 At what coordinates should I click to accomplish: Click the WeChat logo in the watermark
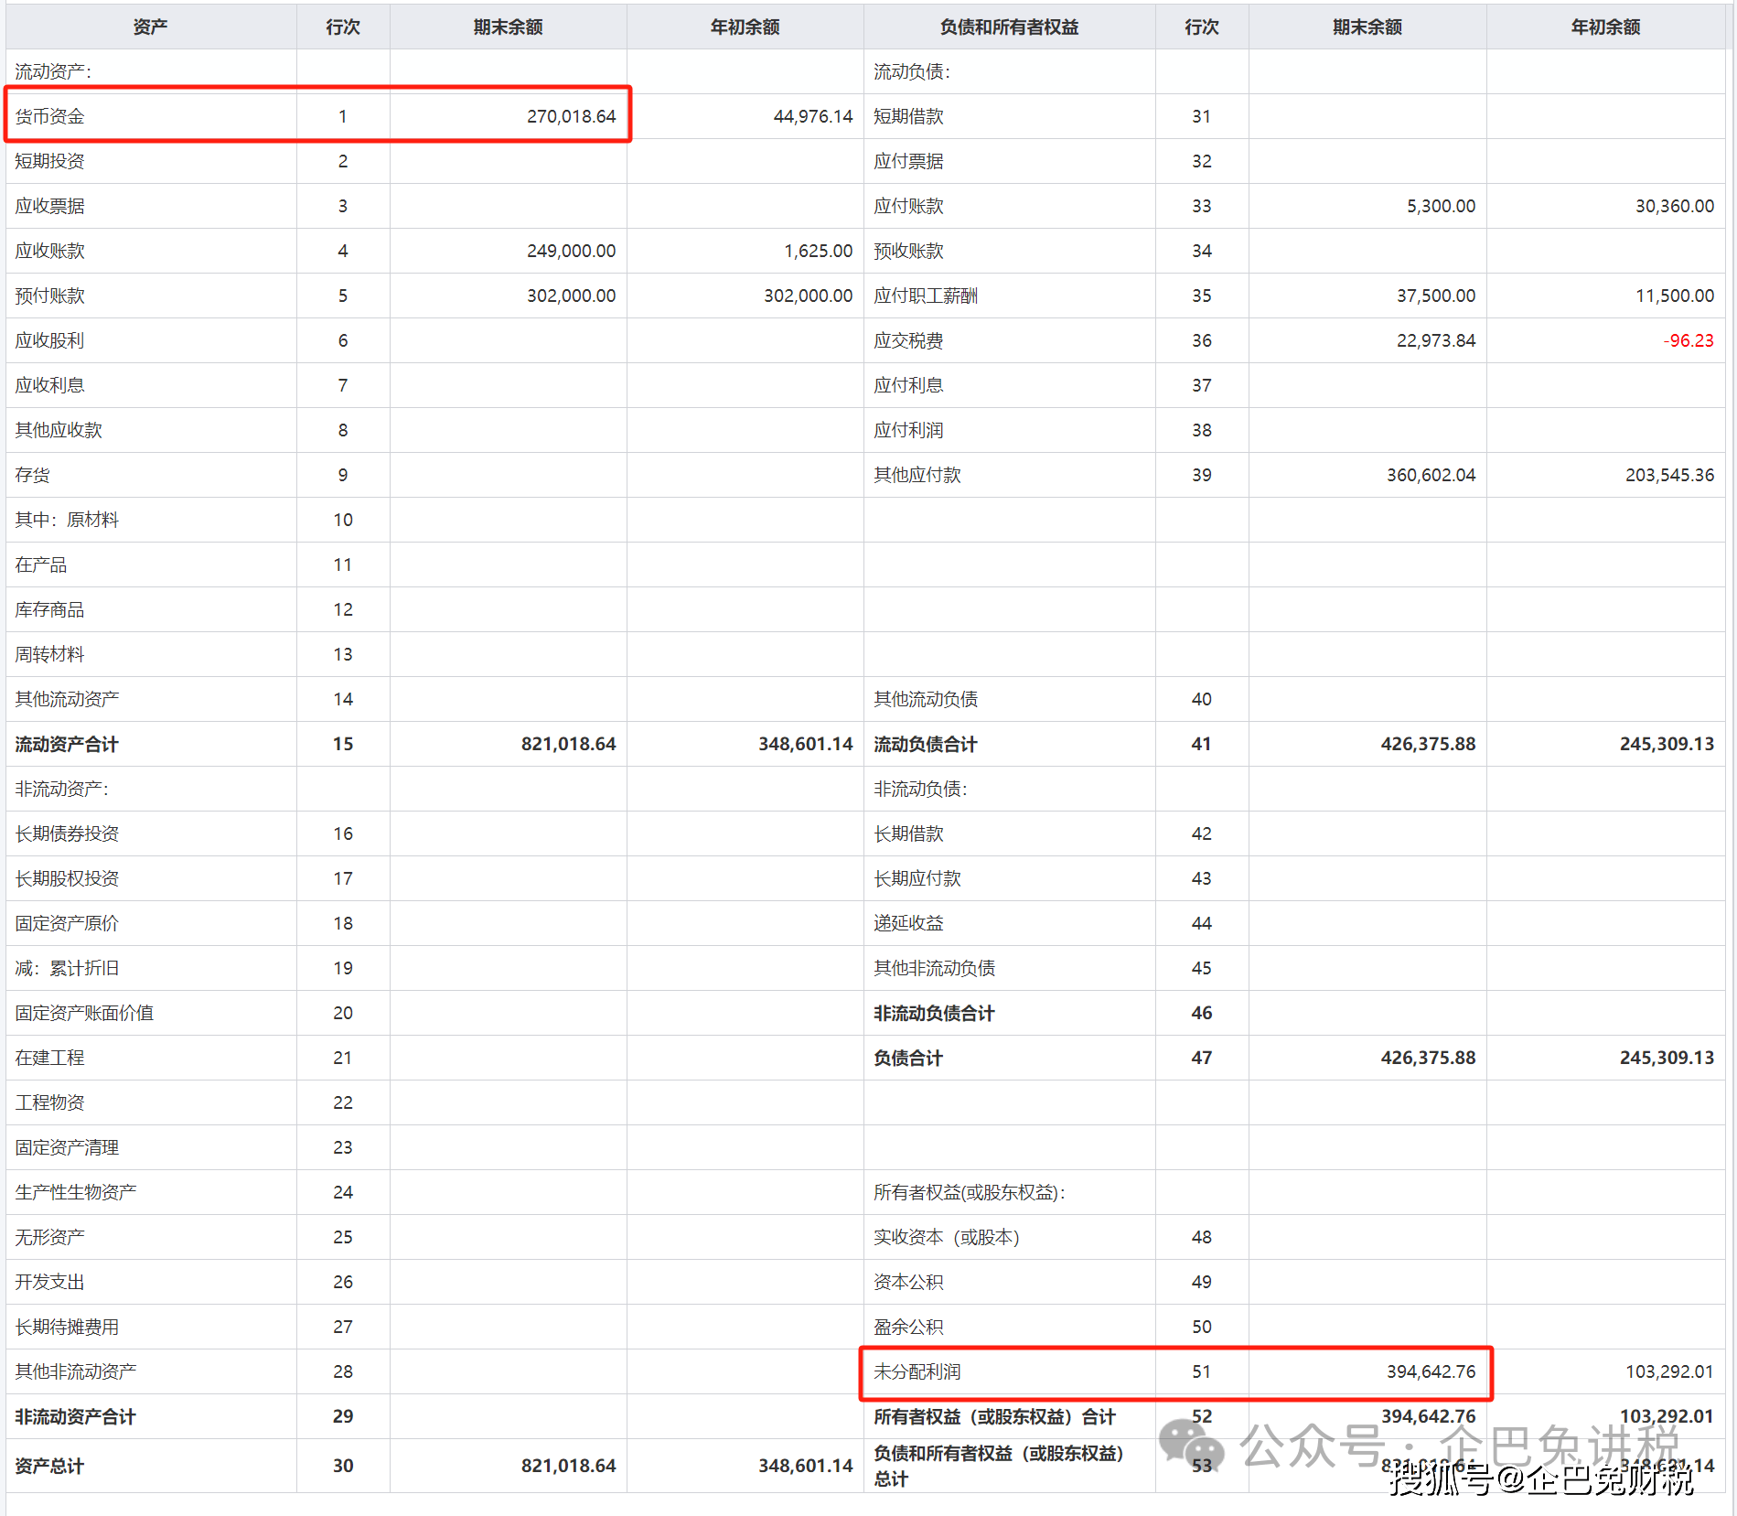point(1191,1446)
